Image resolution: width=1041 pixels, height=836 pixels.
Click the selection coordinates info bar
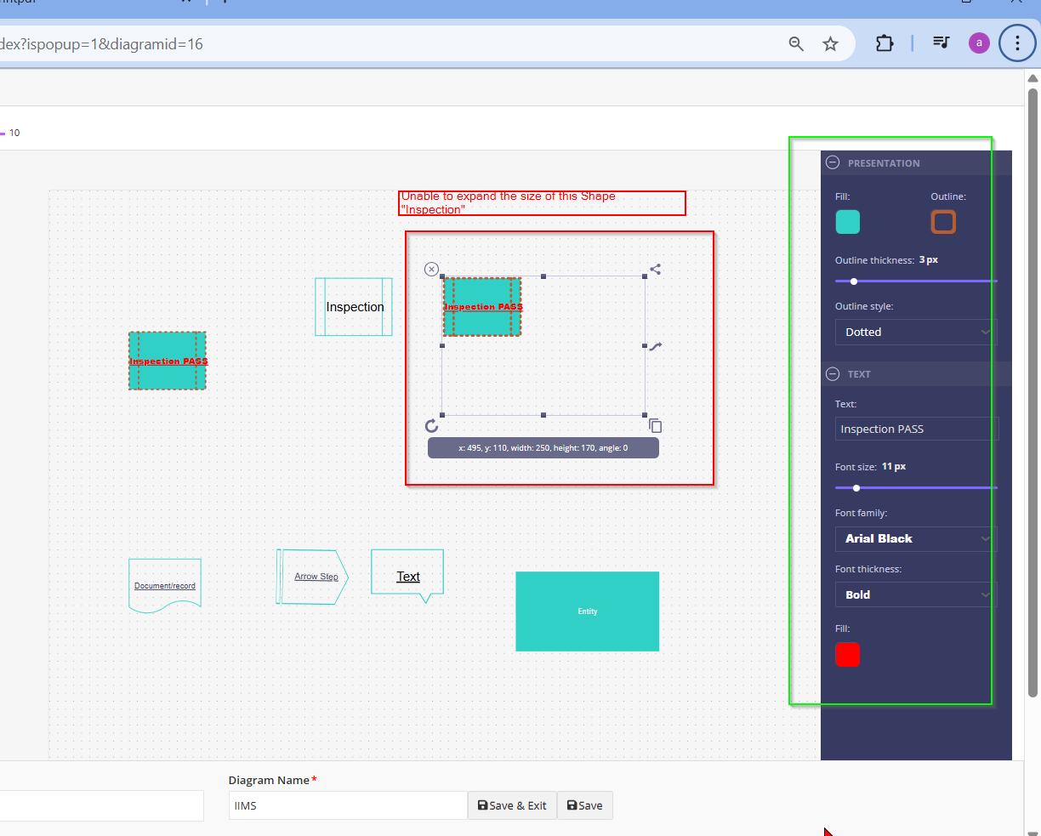click(x=543, y=447)
